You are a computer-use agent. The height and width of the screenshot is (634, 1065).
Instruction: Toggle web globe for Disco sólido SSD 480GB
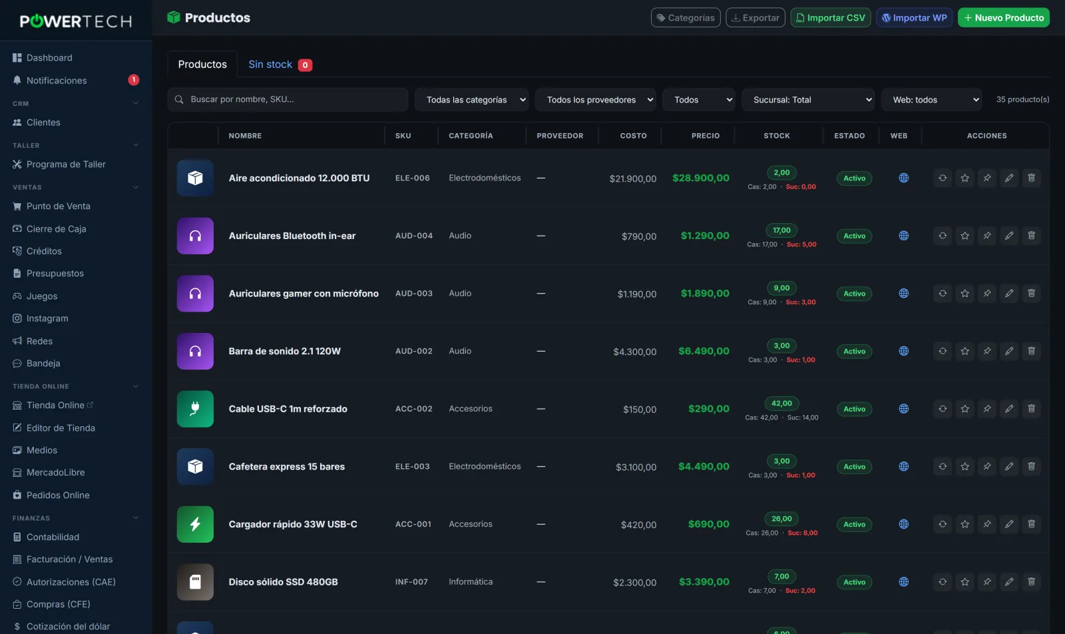pos(903,582)
